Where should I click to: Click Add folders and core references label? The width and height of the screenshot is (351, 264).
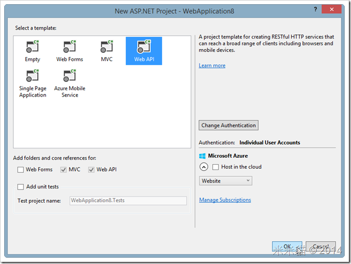click(55, 158)
